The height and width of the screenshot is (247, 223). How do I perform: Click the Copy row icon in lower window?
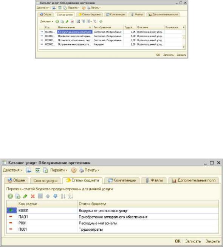(18, 196)
